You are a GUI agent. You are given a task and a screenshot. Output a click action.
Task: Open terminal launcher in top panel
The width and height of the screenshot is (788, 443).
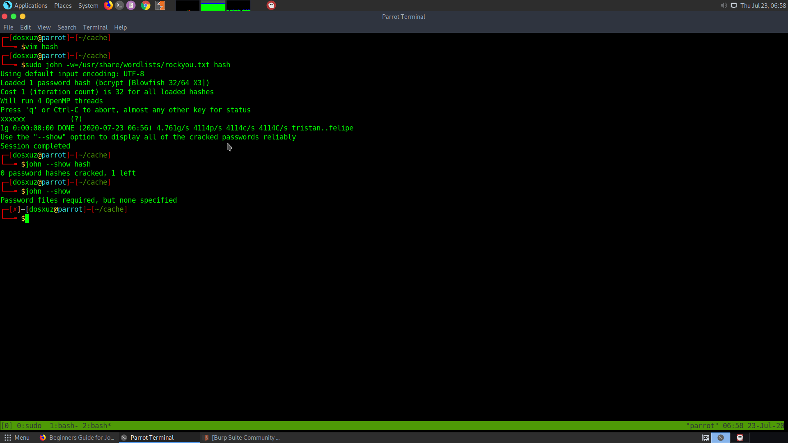pos(119,5)
